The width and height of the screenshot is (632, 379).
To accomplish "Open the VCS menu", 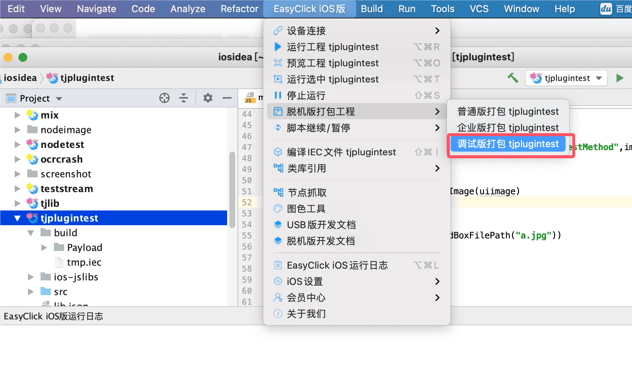I will pos(479,9).
